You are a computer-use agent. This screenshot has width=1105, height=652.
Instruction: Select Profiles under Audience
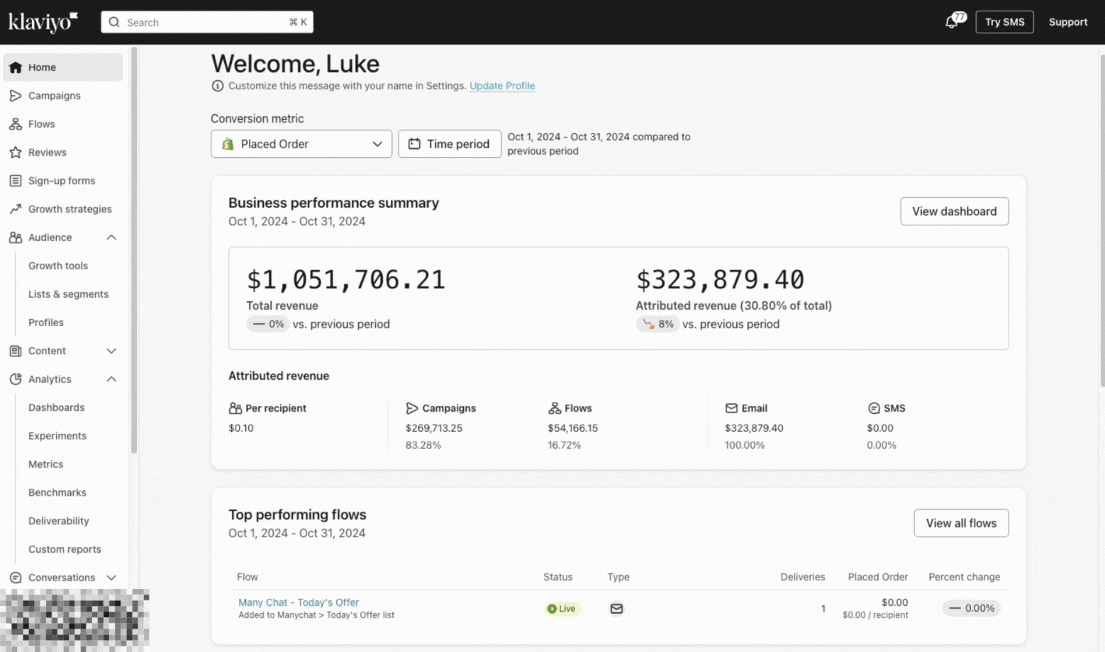point(46,322)
